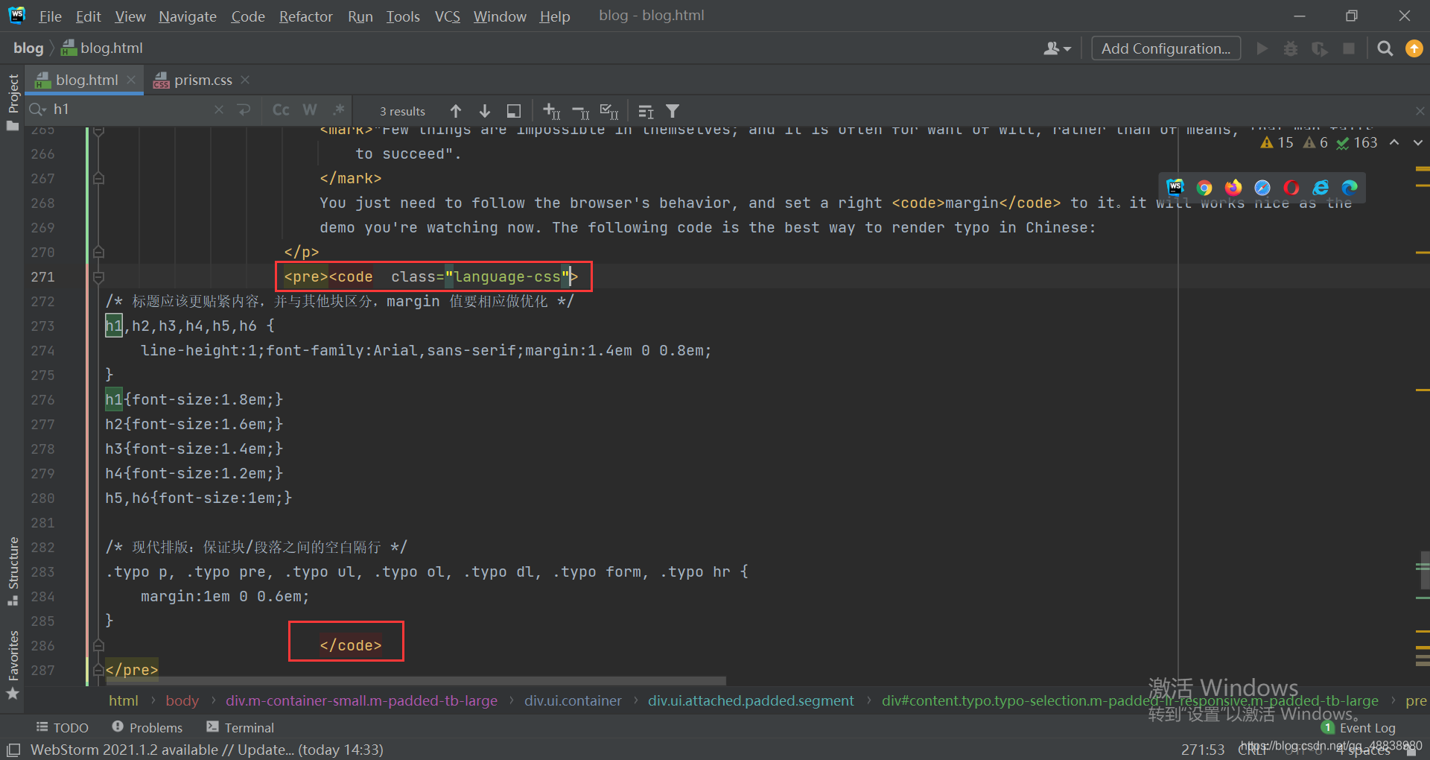Go to next search occurrence

(x=485, y=111)
